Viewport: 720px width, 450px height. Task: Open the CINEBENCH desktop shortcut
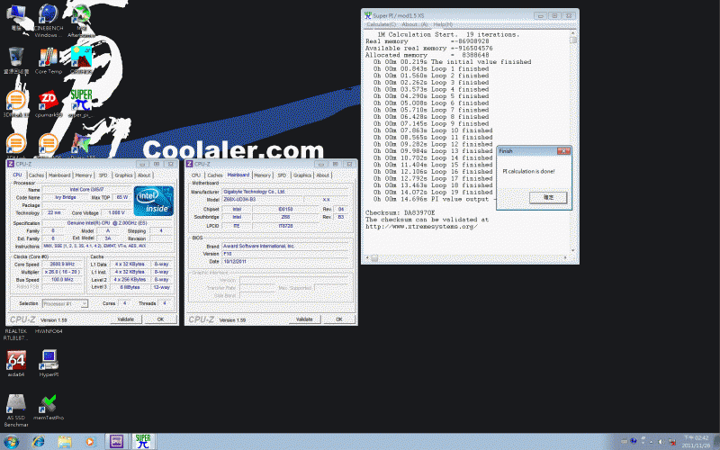click(x=49, y=16)
